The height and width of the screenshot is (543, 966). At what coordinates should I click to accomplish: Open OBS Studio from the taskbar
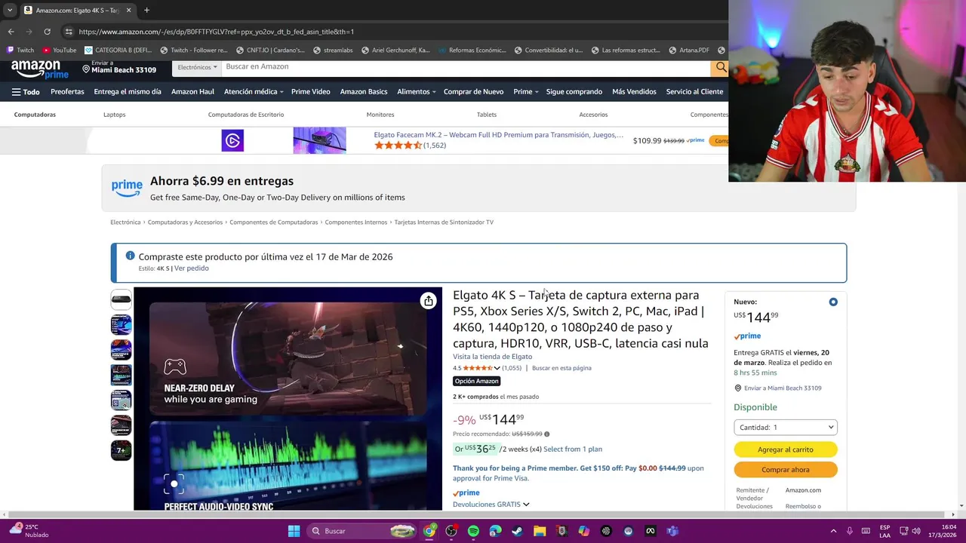click(451, 531)
